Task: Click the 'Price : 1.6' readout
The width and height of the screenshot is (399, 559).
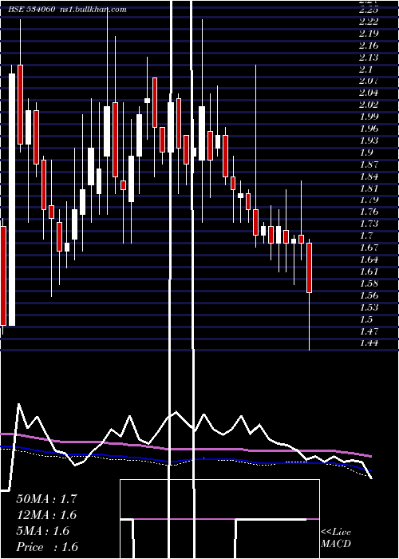Action: (x=47, y=547)
